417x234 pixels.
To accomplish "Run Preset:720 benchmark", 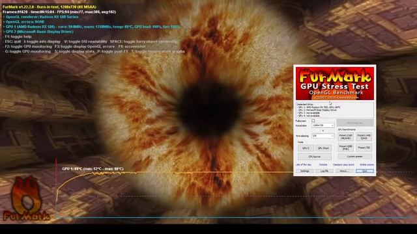I will 364,148.
